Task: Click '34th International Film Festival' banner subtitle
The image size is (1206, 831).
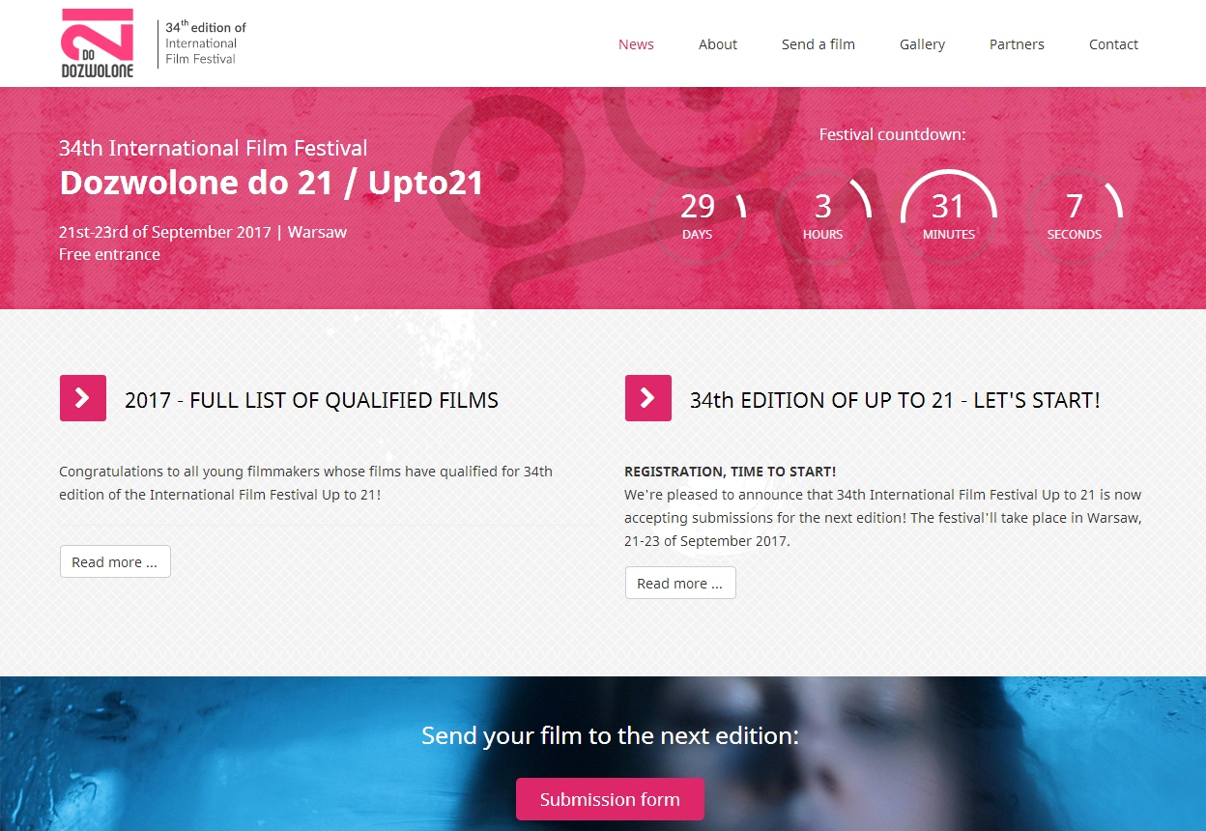Action: (214, 148)
